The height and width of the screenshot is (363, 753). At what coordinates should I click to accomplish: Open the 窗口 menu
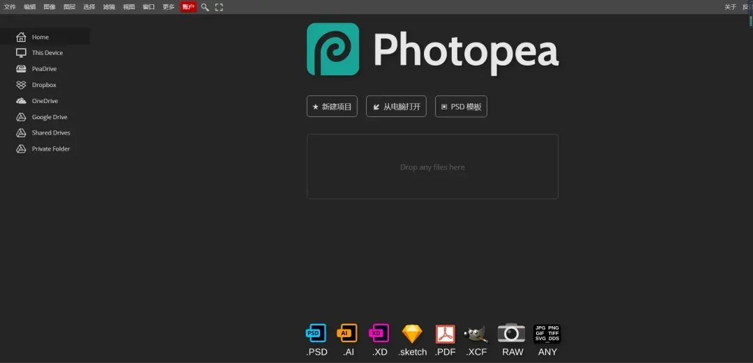(149, 7)
